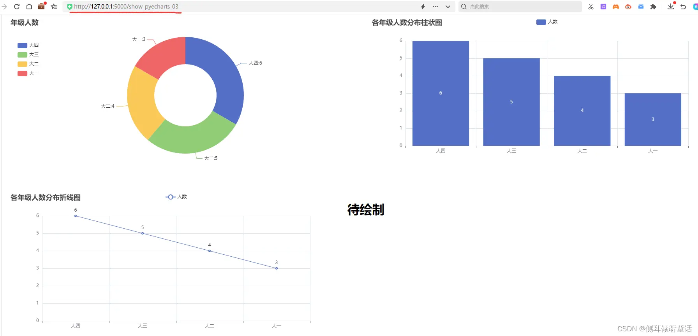Click the scissors screenshot icon
Screen dimensions: 698x336
click(x=591, y=7)
